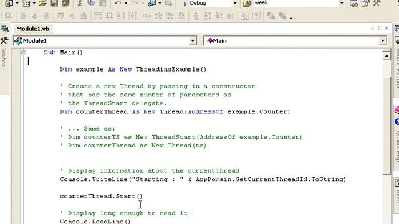Click the Center Vertically layout icon
The width and height of the screenshot is (399, 224).
pyautogui.click(x=256, y=16)
